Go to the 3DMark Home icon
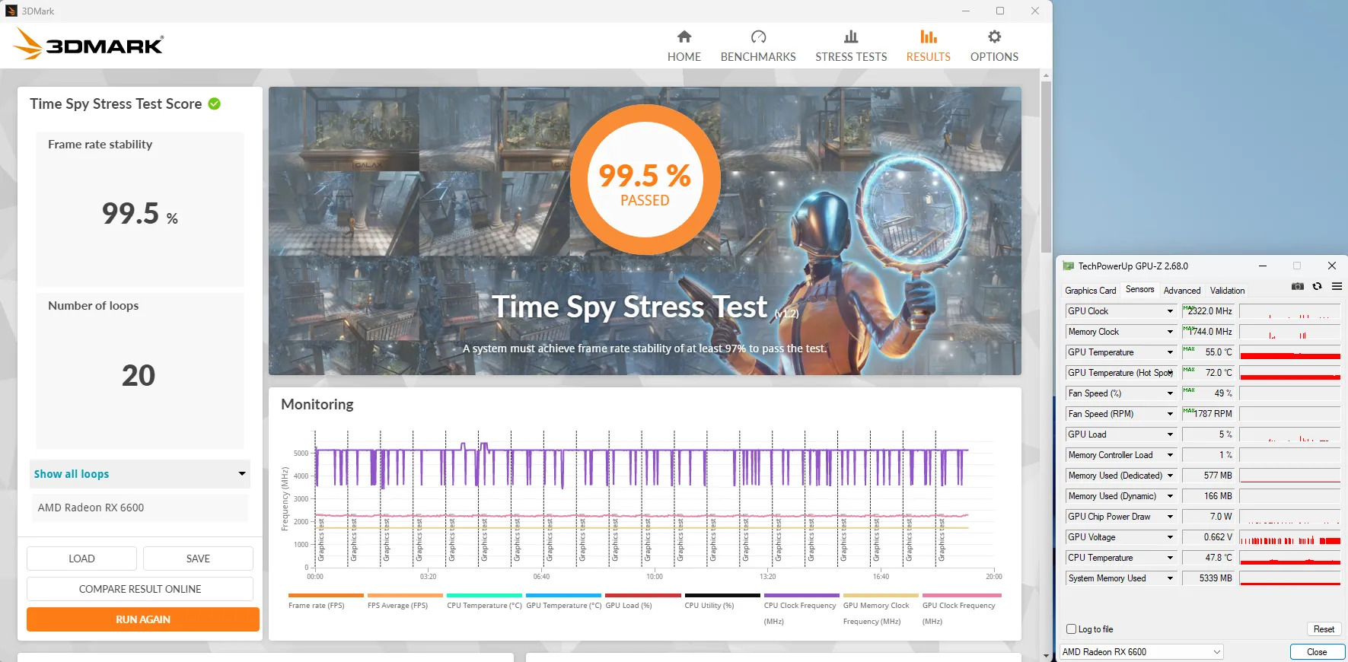The width and height of the screenshot is (1348, 662). point(684,37)
